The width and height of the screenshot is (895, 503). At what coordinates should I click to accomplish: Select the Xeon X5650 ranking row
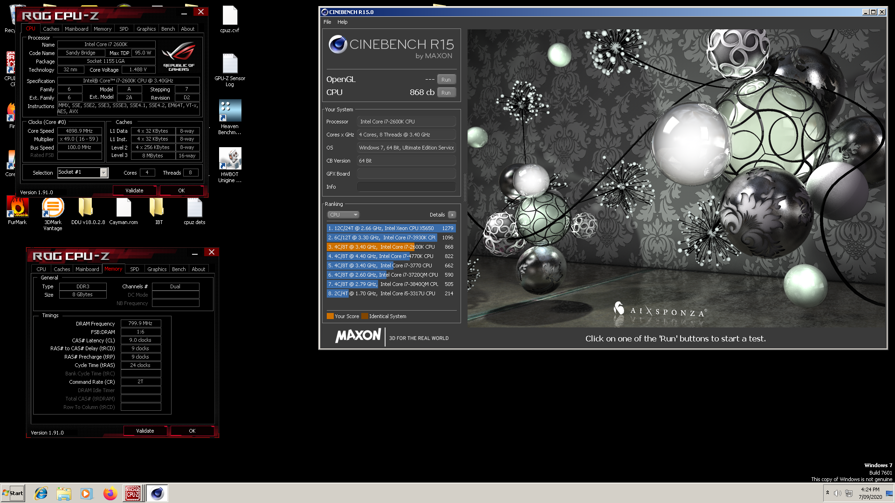coord(391,228)
